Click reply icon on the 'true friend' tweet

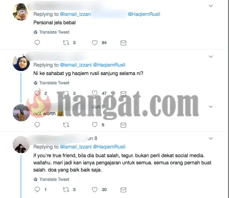(x=37, y=190)
